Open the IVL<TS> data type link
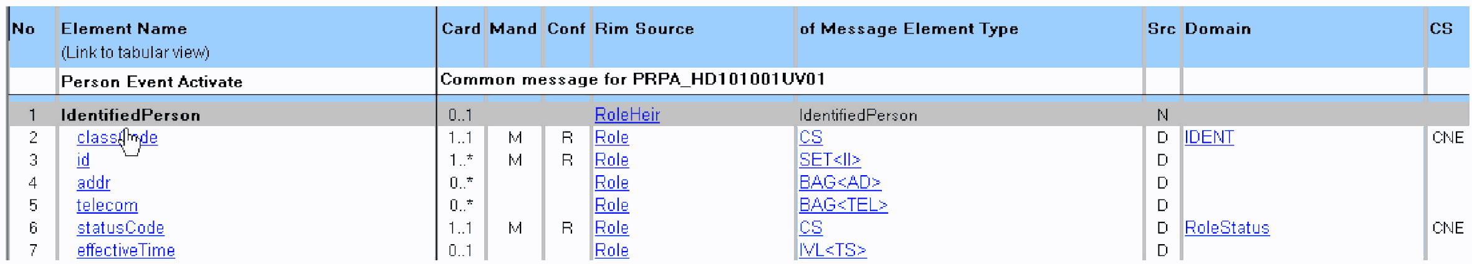Image resolution: width=1472 pixels, height=264 pixels. (833, 250)
